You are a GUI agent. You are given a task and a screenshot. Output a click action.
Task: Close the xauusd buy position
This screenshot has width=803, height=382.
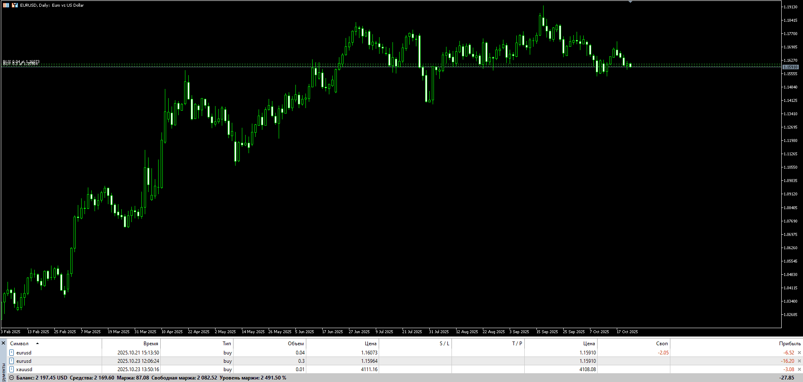pyautogui.click(x=799, y=369)
